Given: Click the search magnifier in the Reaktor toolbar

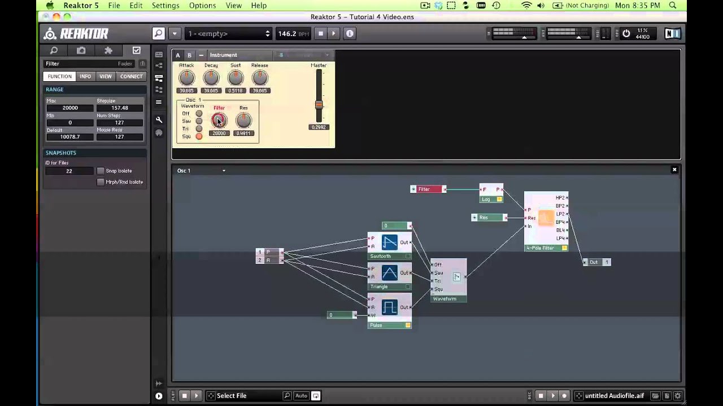Looking at the screenshot, I should [159, 34].
